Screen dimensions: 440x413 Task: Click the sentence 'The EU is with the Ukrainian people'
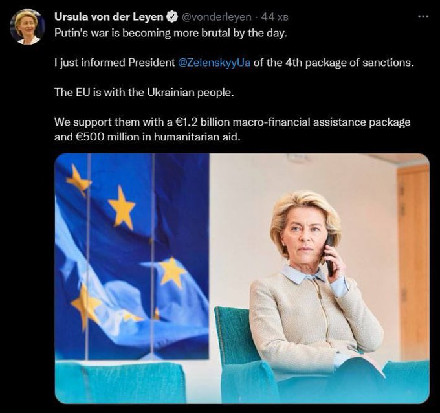(x=144, y=92)
